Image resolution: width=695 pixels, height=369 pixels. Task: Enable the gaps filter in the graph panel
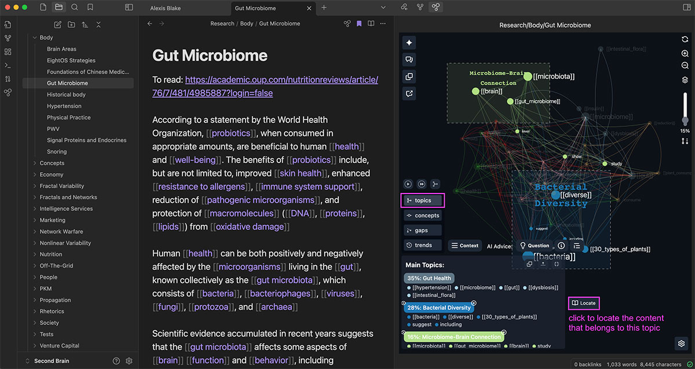(422, 230)
